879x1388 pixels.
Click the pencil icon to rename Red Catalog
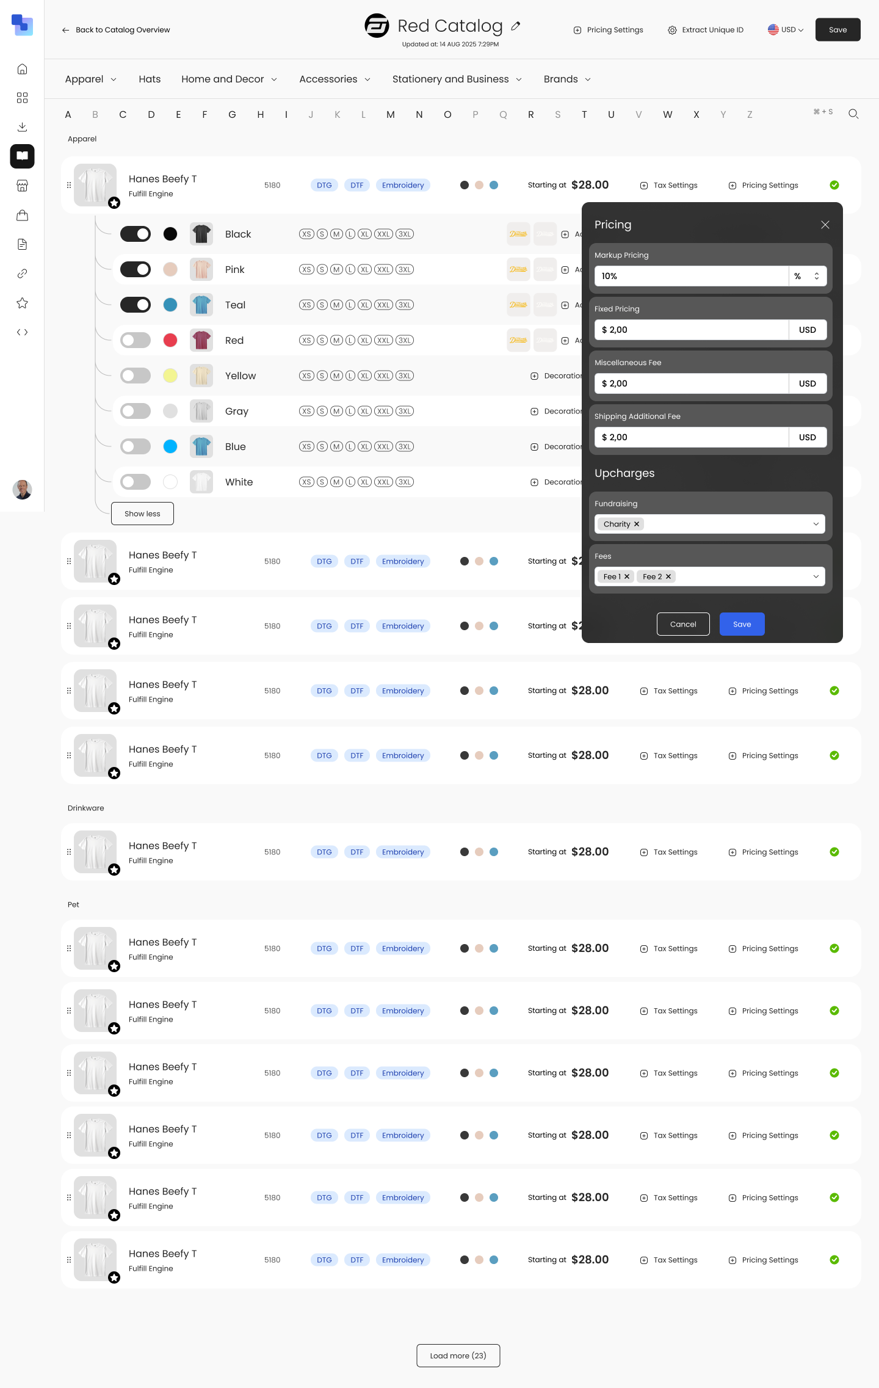516,26
